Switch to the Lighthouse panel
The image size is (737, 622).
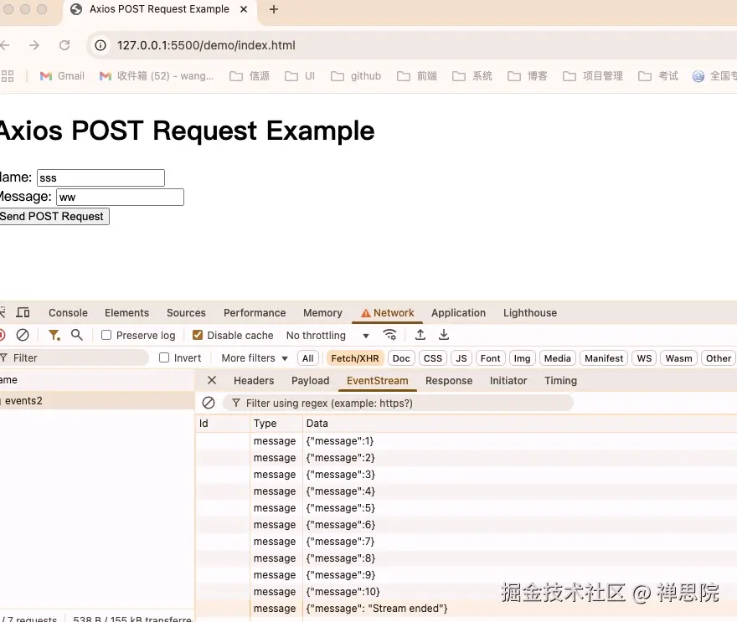click(529, 313)
